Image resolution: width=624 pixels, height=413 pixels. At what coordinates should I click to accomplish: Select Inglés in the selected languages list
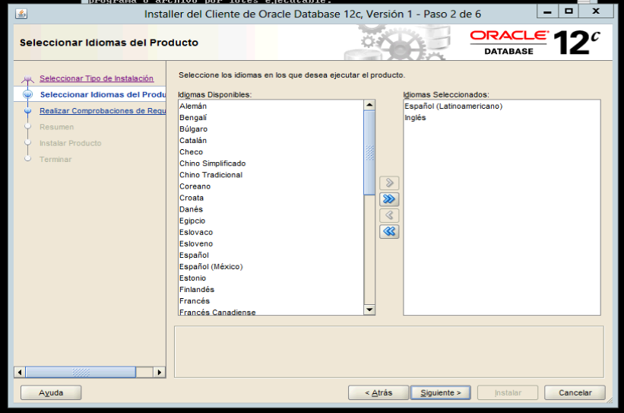(415, 118)
